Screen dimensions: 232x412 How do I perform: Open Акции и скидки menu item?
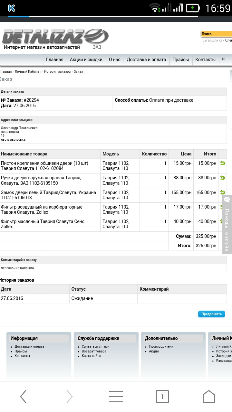[x=86, y=60]
